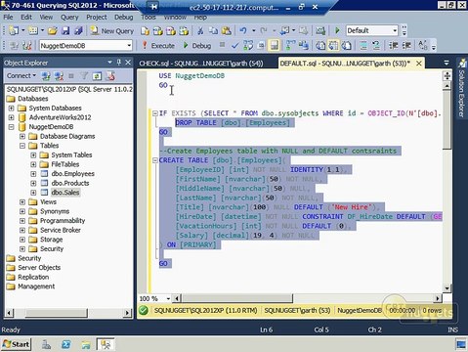Screen dimensions: 468x352
Task: Click the Copy icon in toolbar
Action: 213,30
